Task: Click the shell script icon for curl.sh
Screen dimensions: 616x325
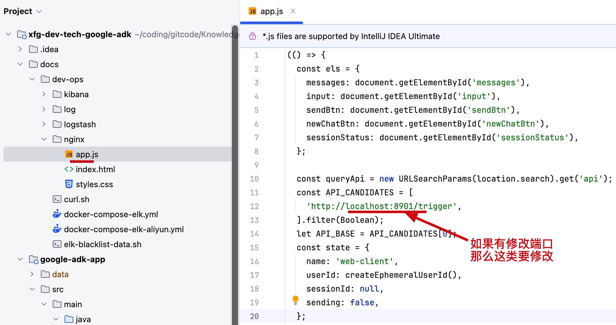Action: tap(57, 199)
